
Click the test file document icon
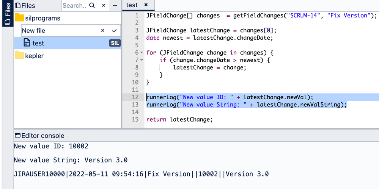click(x=27, y=43)
